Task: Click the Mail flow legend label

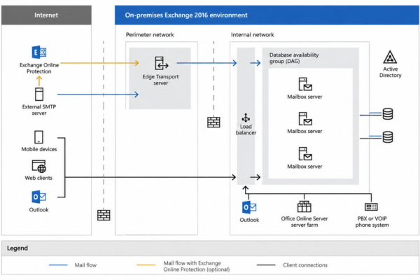Action: [x=85, y=265]
